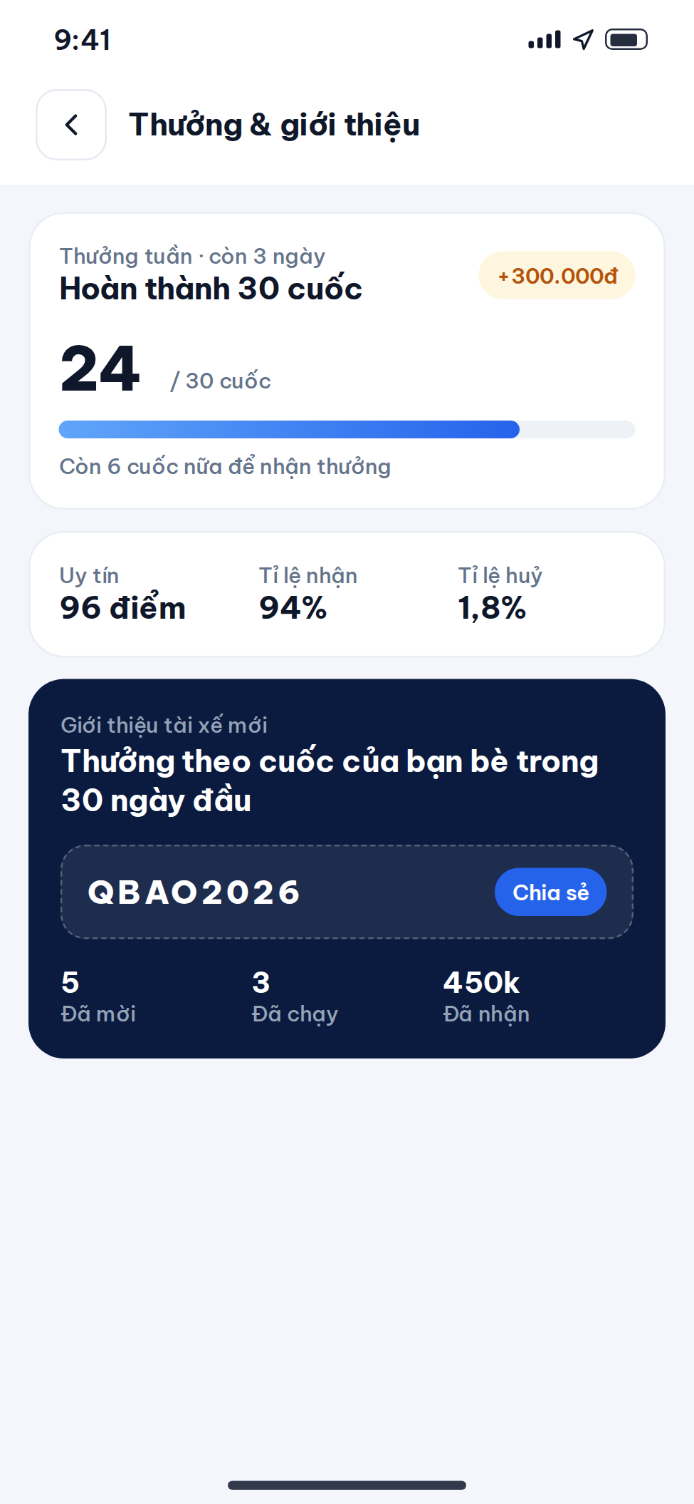Viewport: 694px width, 1504px height.
Task: View the 3 Đã chạy drivers count
Action: (295, 996)
